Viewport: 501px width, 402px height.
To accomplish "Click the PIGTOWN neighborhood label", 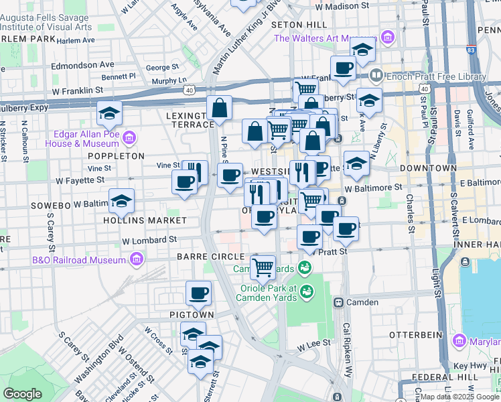I will 192,315.
